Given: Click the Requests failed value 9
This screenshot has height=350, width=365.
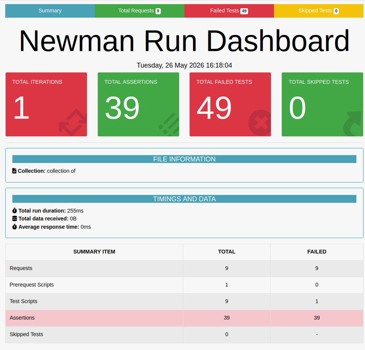Looking at the screenshot, I should [x=317, y=269].
